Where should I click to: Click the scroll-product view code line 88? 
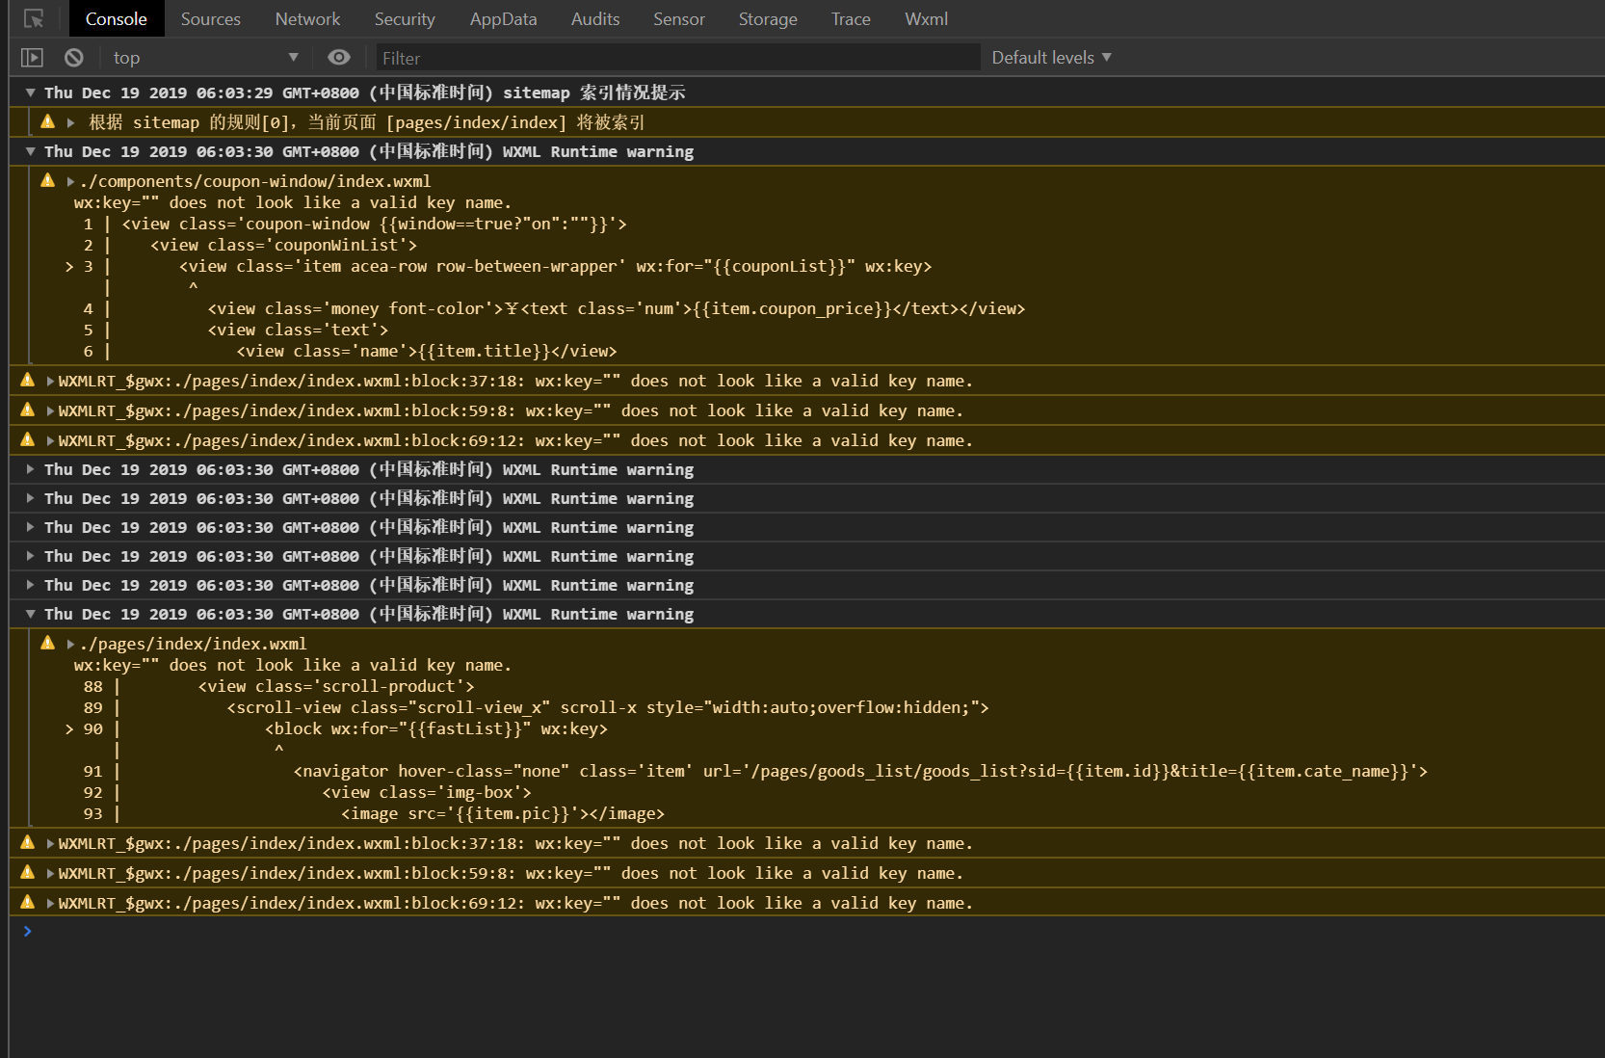336,686
